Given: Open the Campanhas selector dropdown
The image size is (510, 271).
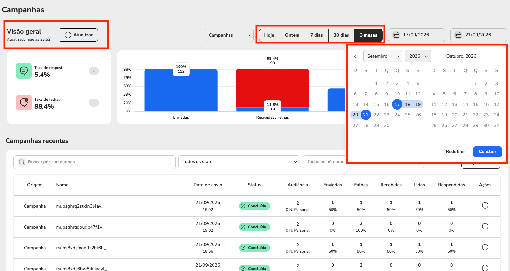Looking at the screenshot, I should point(229,35).
